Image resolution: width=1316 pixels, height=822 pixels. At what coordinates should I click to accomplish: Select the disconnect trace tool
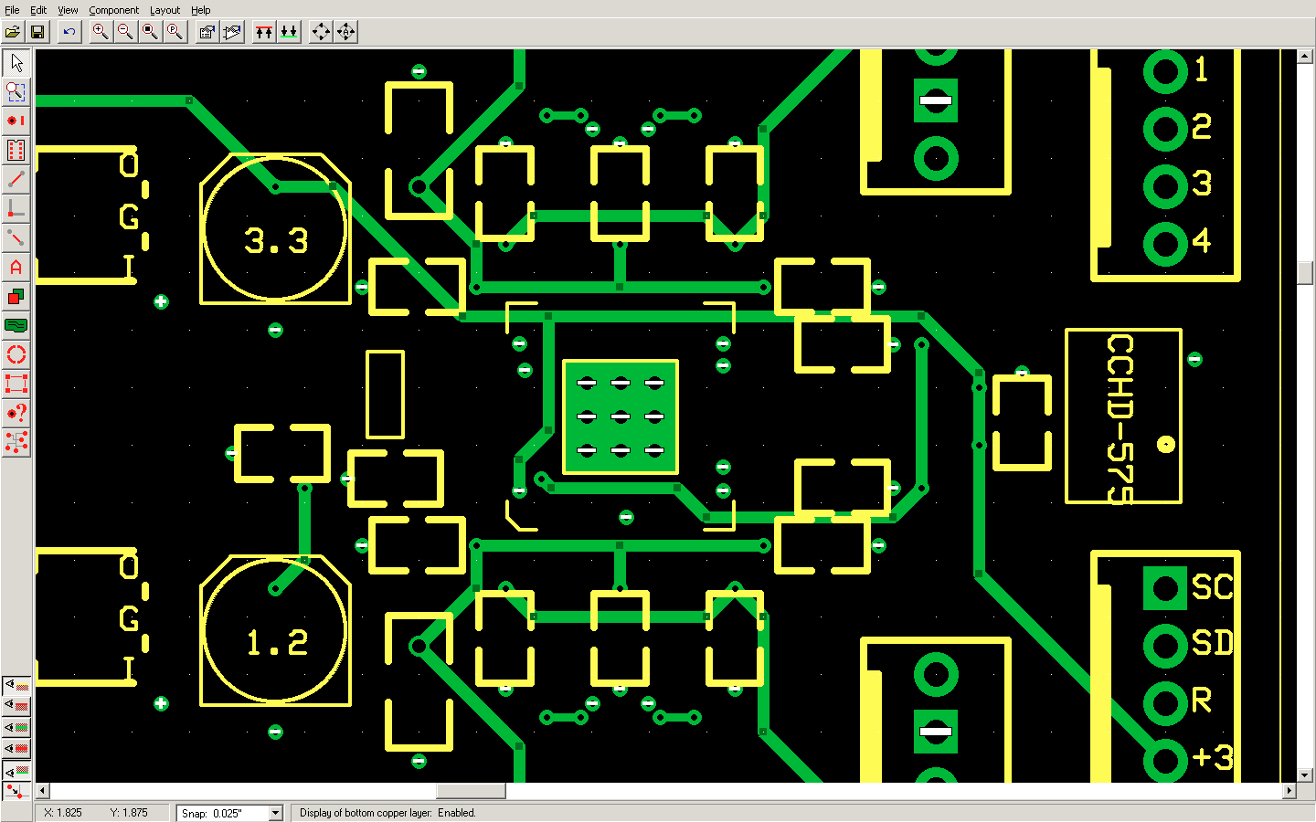pyautogui.click(x=16, y=238)
